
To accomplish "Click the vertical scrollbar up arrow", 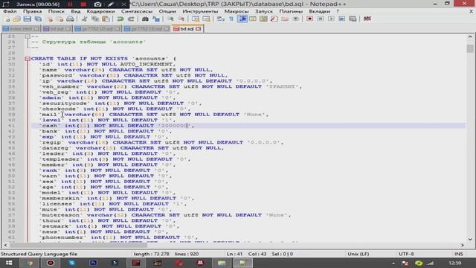I will [470, 36].
